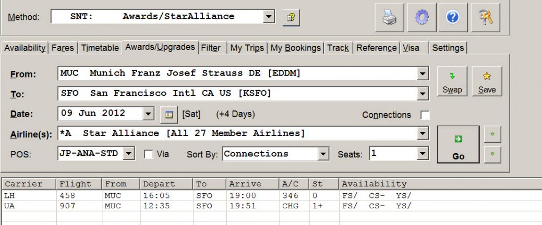Click the printer icon button
The width and height of the screenshot is (542, 225).
point(390,18)
